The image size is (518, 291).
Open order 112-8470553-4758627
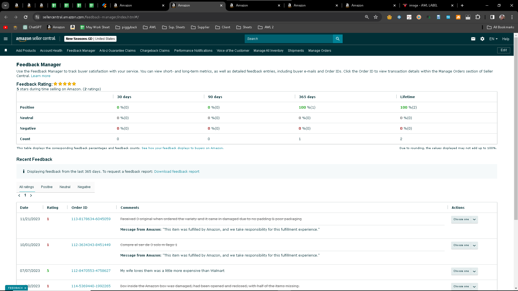coord(91,271)
